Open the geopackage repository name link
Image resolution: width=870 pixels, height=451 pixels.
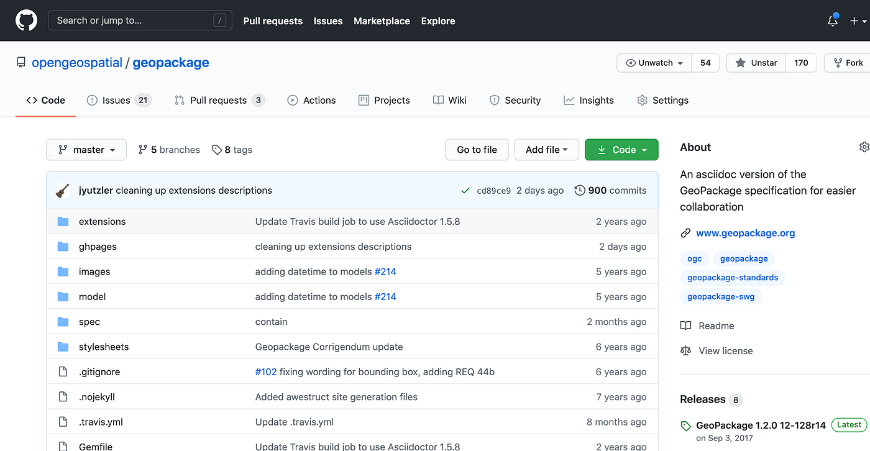coord(171,63)
